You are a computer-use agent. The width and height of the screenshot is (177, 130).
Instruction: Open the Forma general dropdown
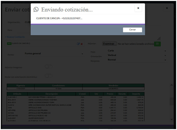click(54, 54)
